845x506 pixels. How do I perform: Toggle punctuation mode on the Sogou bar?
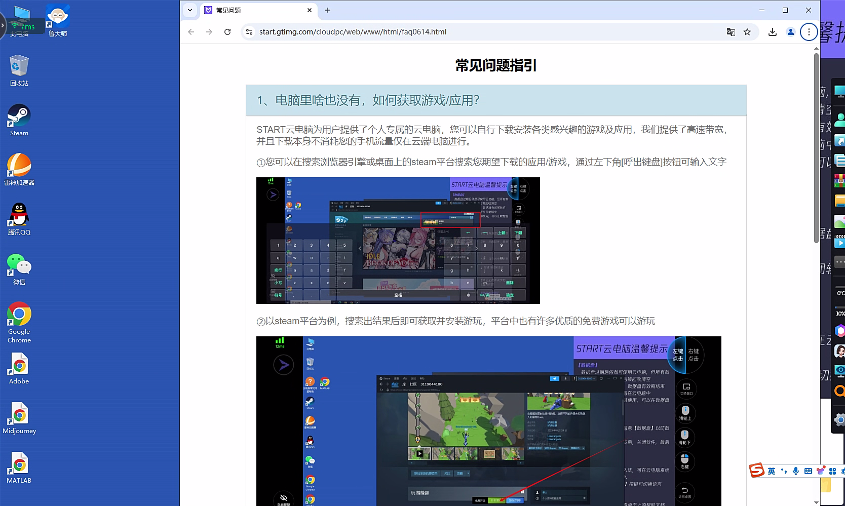click(784, 471)
